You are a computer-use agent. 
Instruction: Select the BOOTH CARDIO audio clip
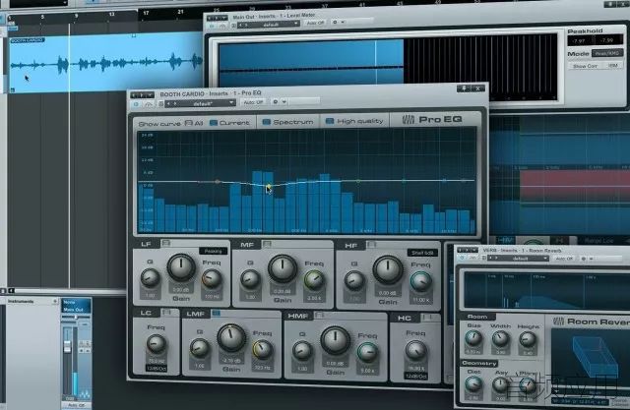[105, 63]
